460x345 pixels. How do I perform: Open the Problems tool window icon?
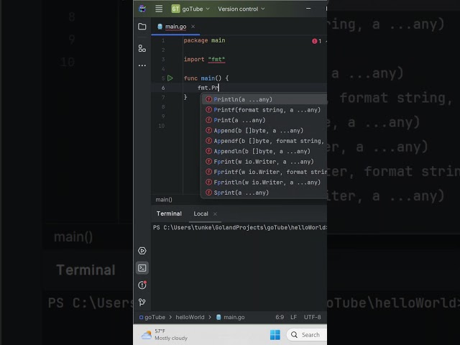pos(142,285)
